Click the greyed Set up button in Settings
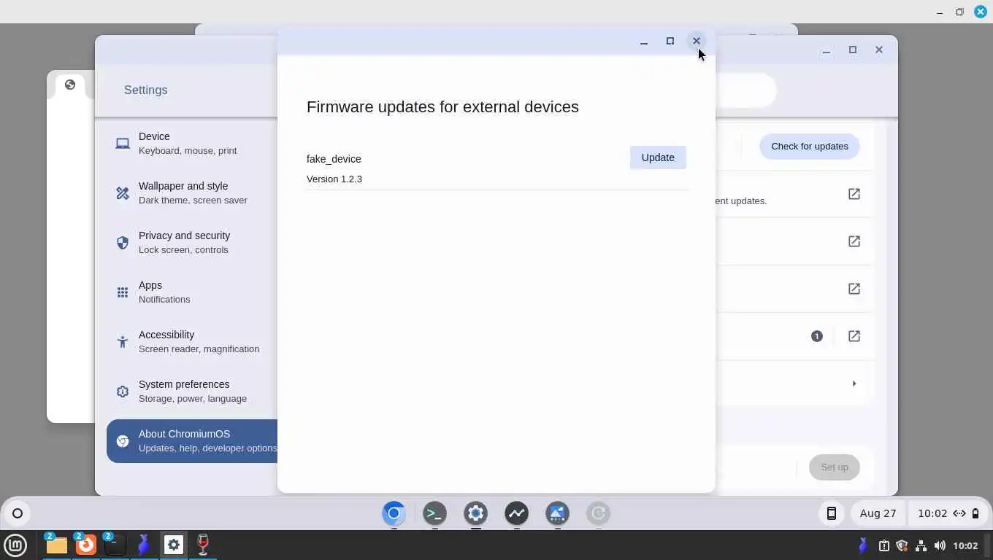 (x=834, y=467)
